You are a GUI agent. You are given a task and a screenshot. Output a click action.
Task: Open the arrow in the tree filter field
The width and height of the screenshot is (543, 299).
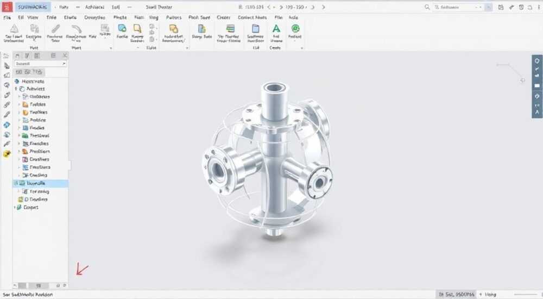pos(64,64)
